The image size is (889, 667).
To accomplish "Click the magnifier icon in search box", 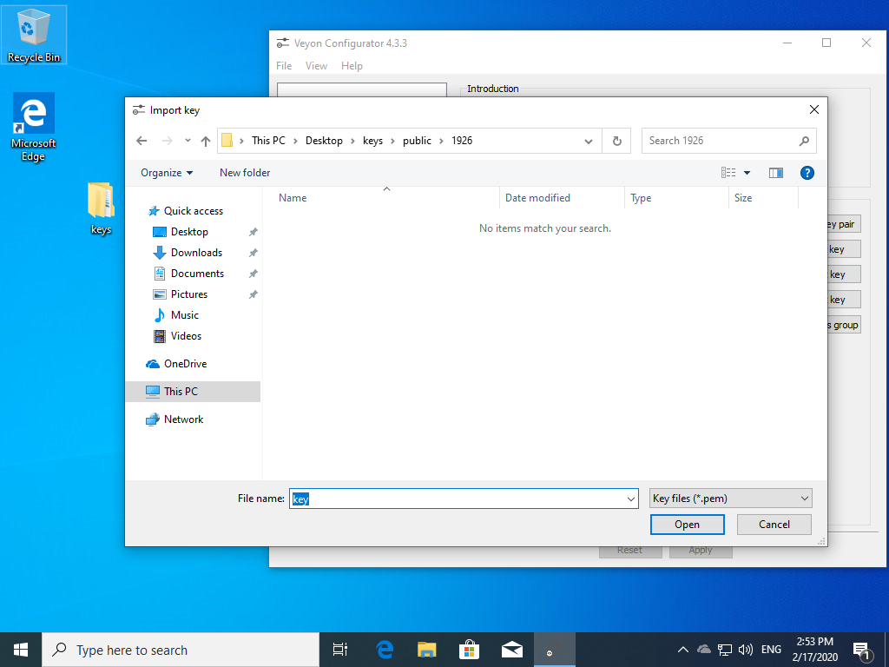I will [x=804, y=141].
